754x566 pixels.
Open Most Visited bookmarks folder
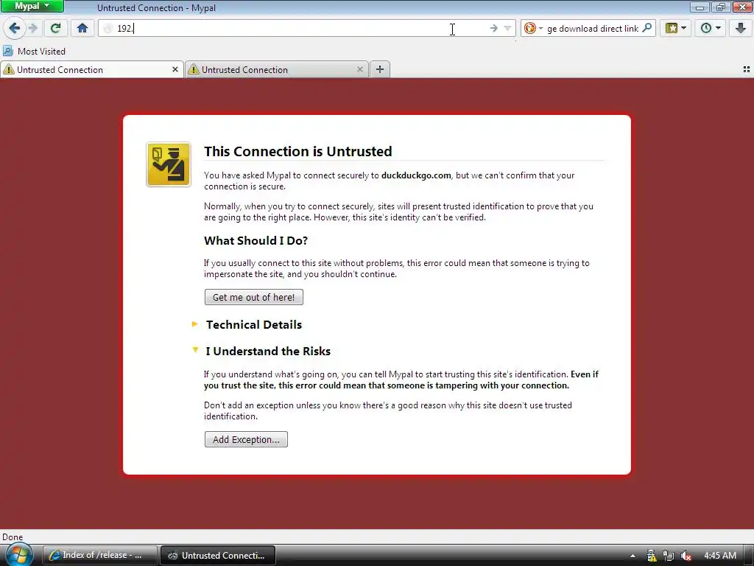[34, 51]
